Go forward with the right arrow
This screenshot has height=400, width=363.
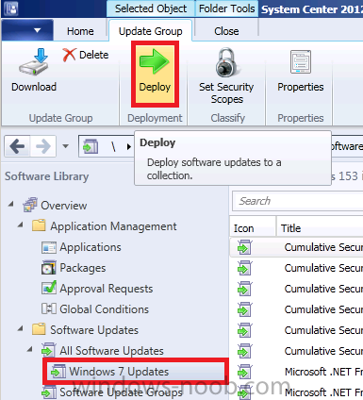[42, 146]
